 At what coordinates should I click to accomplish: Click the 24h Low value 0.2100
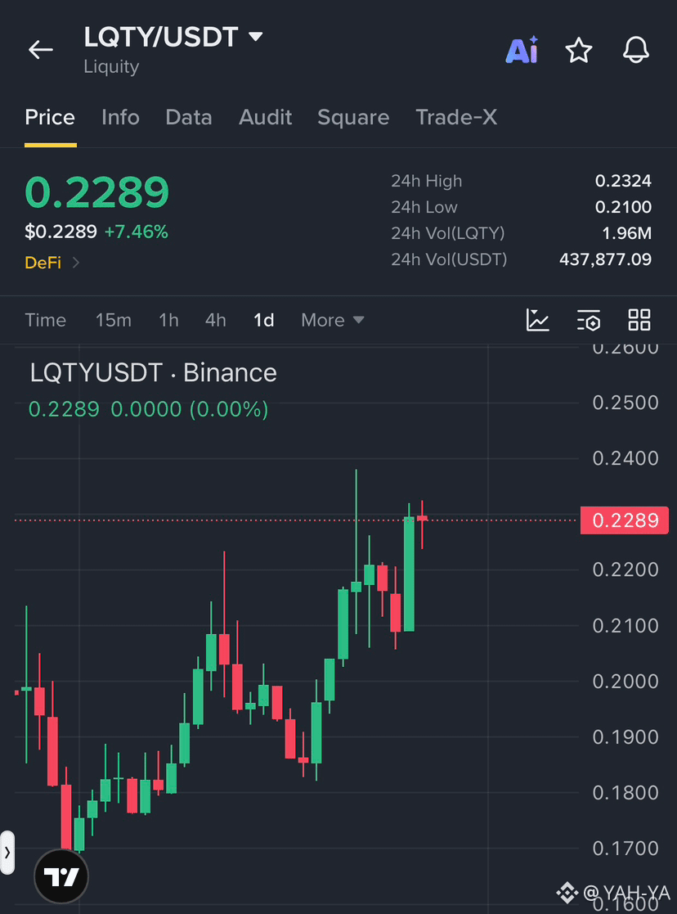pyautogui.click(x=623, y=207)
